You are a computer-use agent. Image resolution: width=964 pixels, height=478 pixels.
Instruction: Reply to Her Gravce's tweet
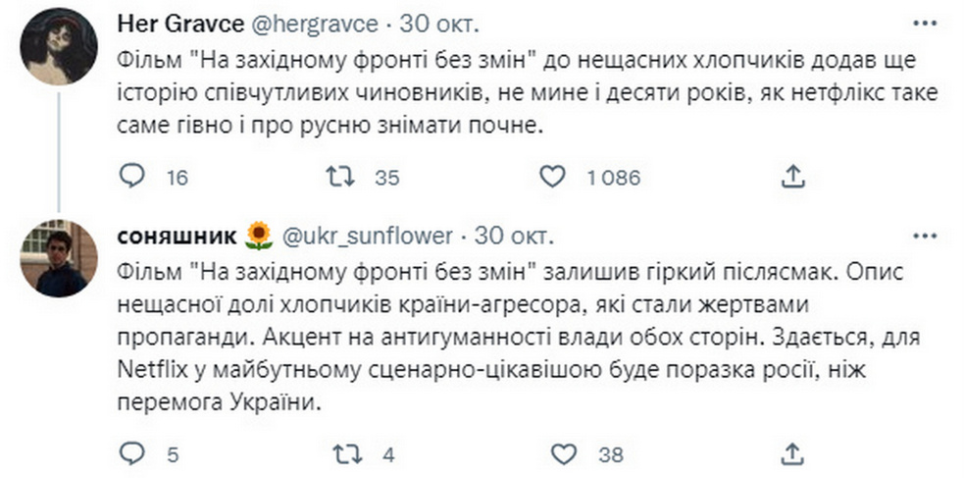tap(131, 178)
